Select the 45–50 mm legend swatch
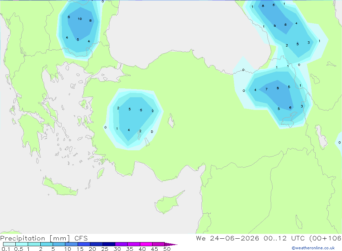 [x=159, y=244]
